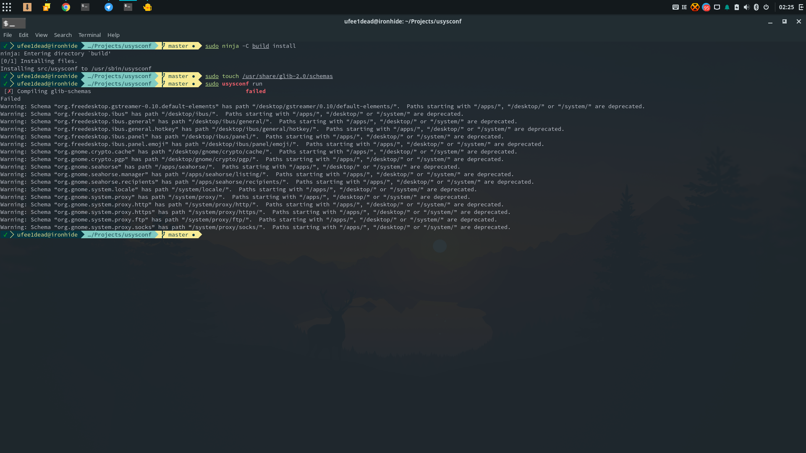806x453 pixels.
Task: Close the terminal window
Action: (799, 21)
